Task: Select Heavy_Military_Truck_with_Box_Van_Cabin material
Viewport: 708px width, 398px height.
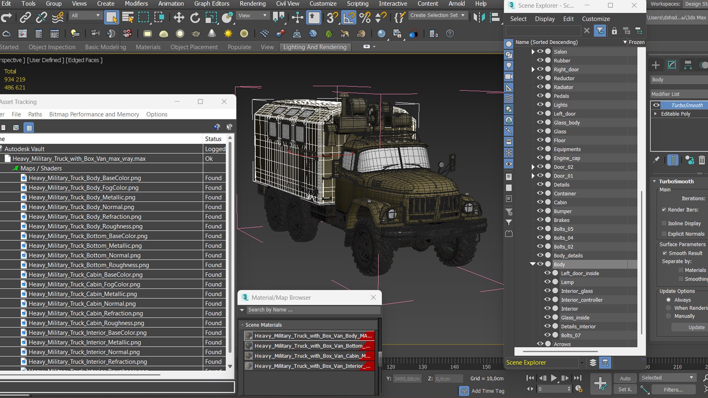Action: (x=310, y=356)
